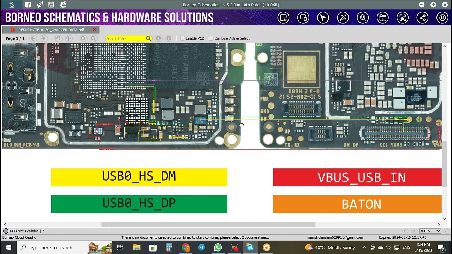Image resolution: width=452 pixels, height=254 pixels.
Task: Open WhatsApp from taskbar
Action: click(218, 248)
